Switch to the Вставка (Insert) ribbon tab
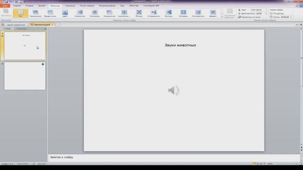Viewport: 303px width, 170px height. (x=29, y=6)
